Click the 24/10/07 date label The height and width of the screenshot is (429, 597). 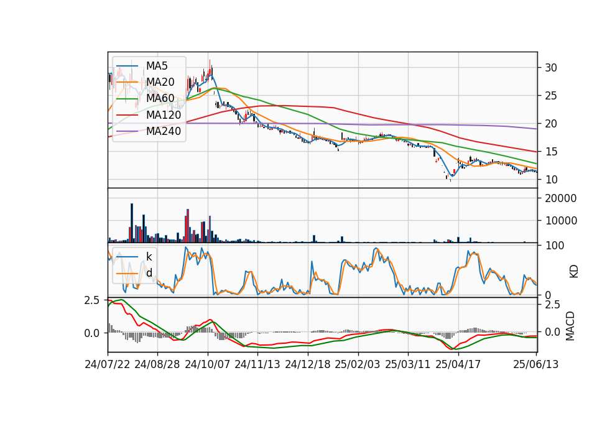coord(208,364)
